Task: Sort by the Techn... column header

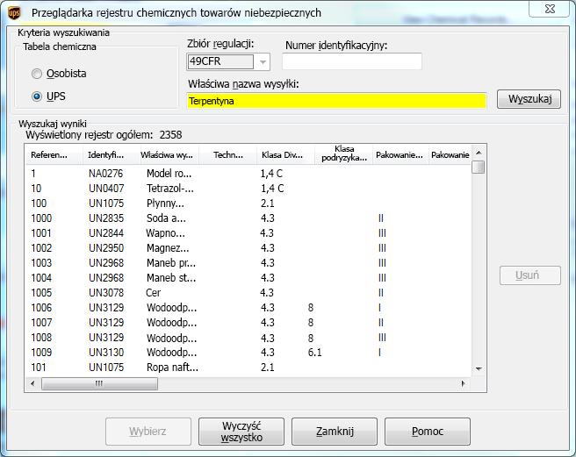Action: point(227,155)
